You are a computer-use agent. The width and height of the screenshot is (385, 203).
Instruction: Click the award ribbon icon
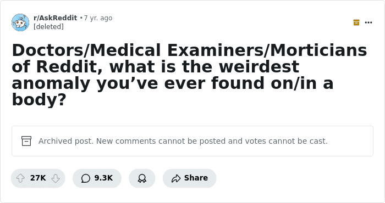click(142, 178)
